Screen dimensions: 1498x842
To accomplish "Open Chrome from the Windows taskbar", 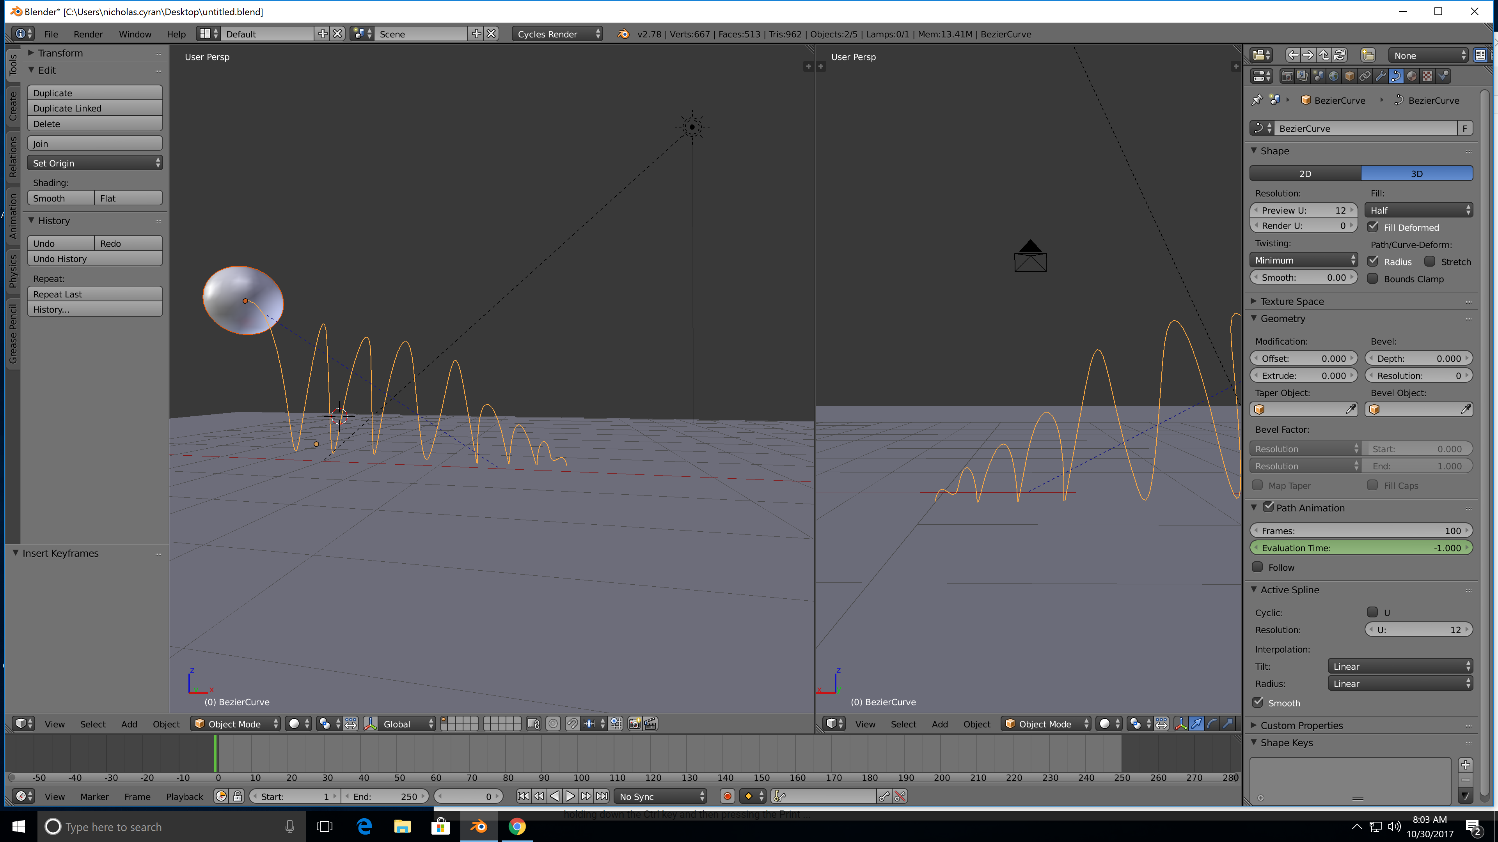I will [517, 826].
